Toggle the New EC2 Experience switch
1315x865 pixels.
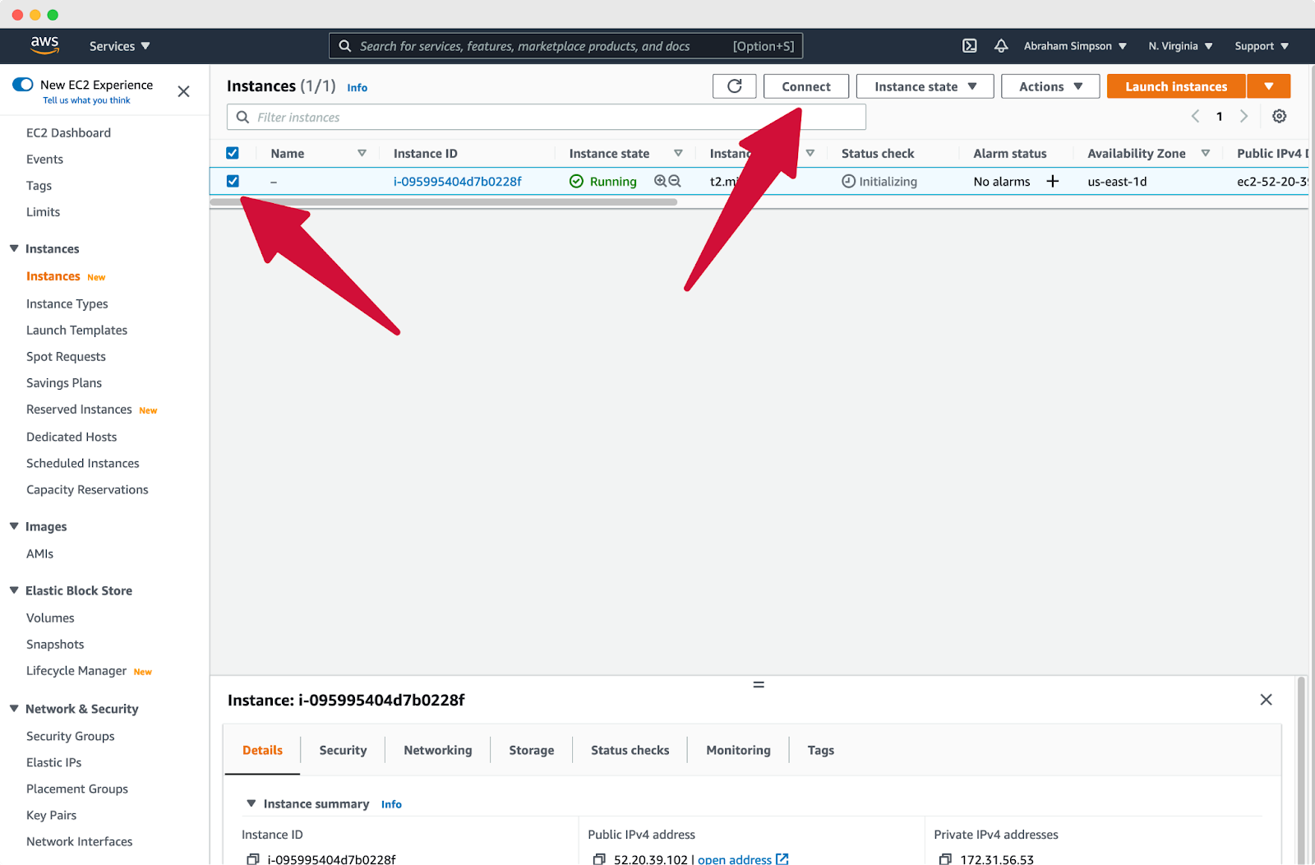click(22, 83)
